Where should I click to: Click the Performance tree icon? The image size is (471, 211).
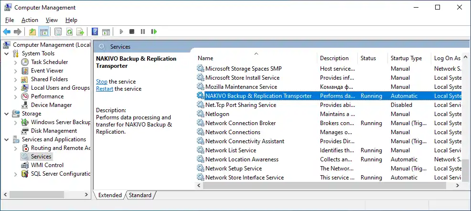click(25, 96)
